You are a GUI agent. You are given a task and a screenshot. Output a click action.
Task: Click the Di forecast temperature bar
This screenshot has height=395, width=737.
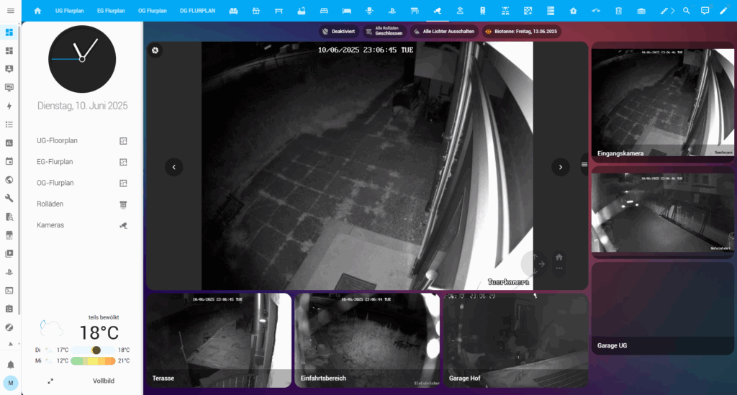tap(93, 350)
